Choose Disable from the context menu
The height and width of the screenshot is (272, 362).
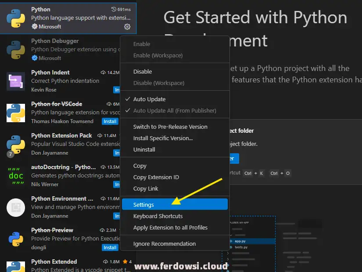click(175, 71)
